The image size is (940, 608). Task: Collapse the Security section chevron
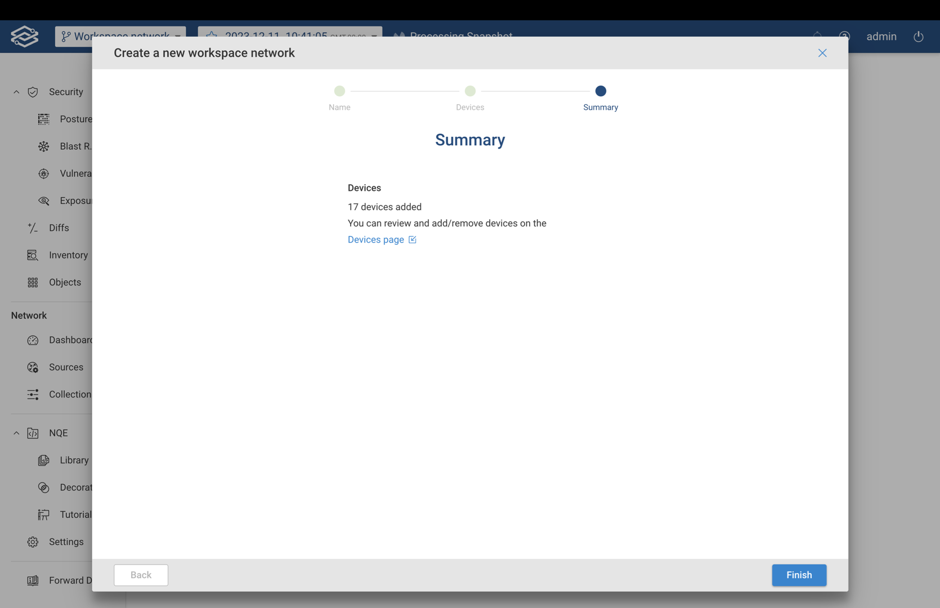tap(16, 92)
